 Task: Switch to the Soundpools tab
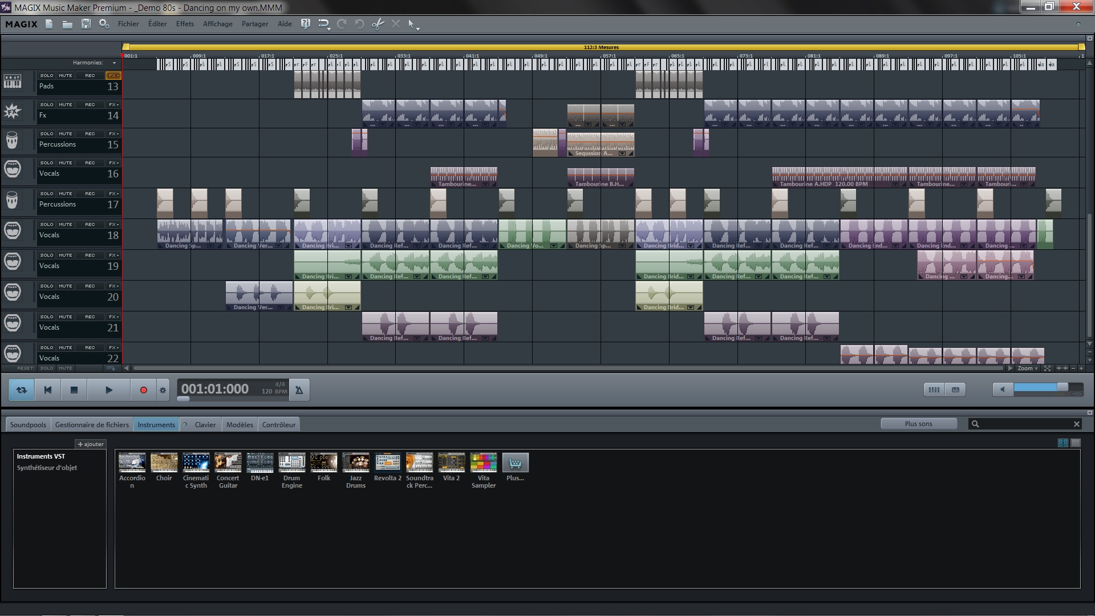pos(27,424)
